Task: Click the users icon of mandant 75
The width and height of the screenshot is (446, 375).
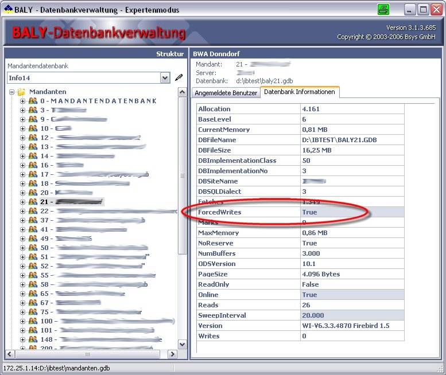Action: (x=33, y=312)
